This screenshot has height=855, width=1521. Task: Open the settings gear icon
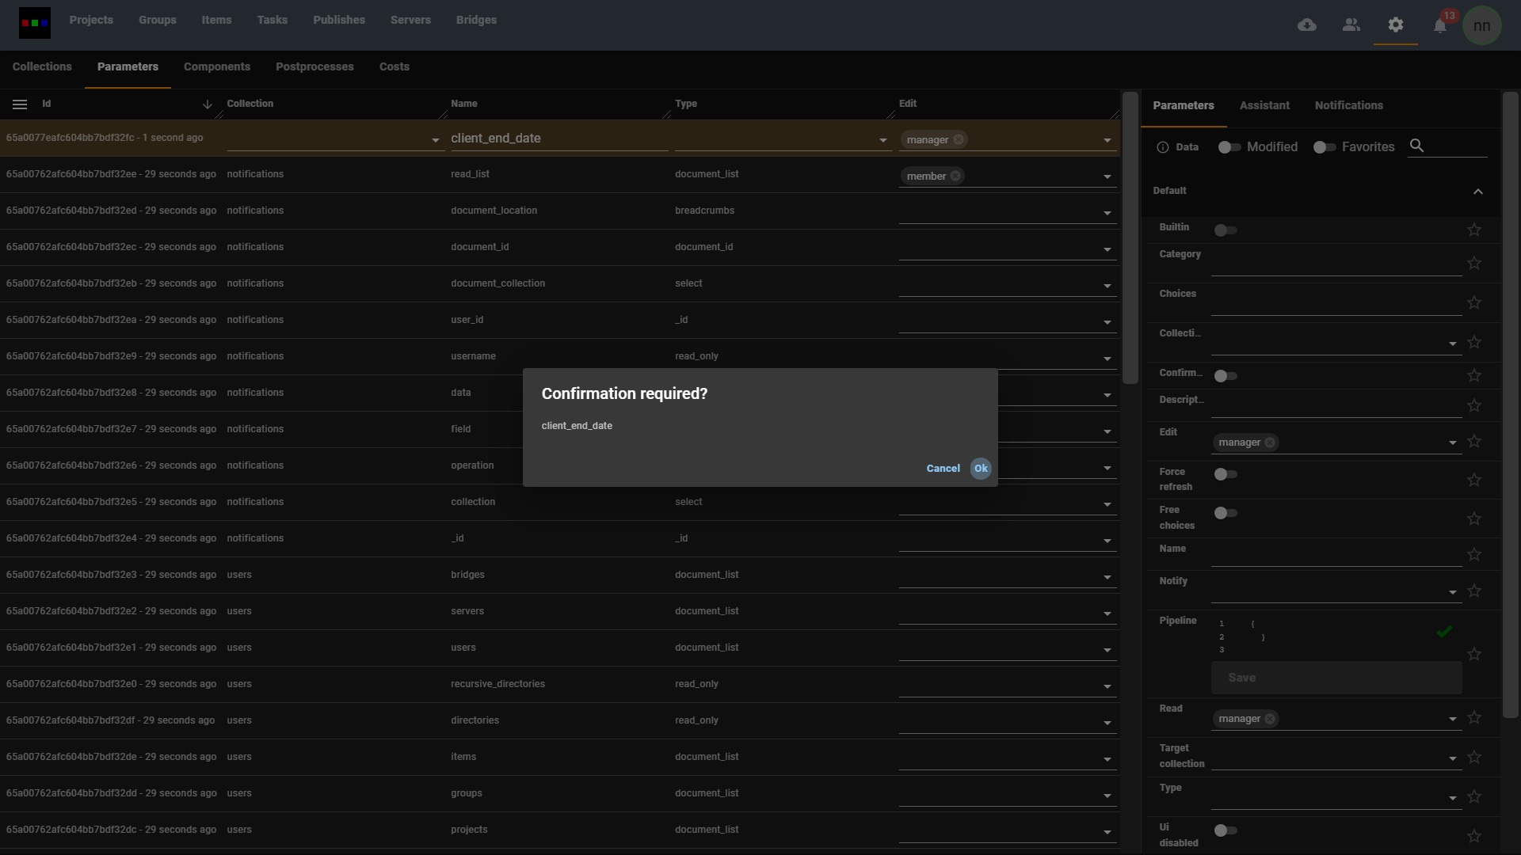tap(1396, 25)
